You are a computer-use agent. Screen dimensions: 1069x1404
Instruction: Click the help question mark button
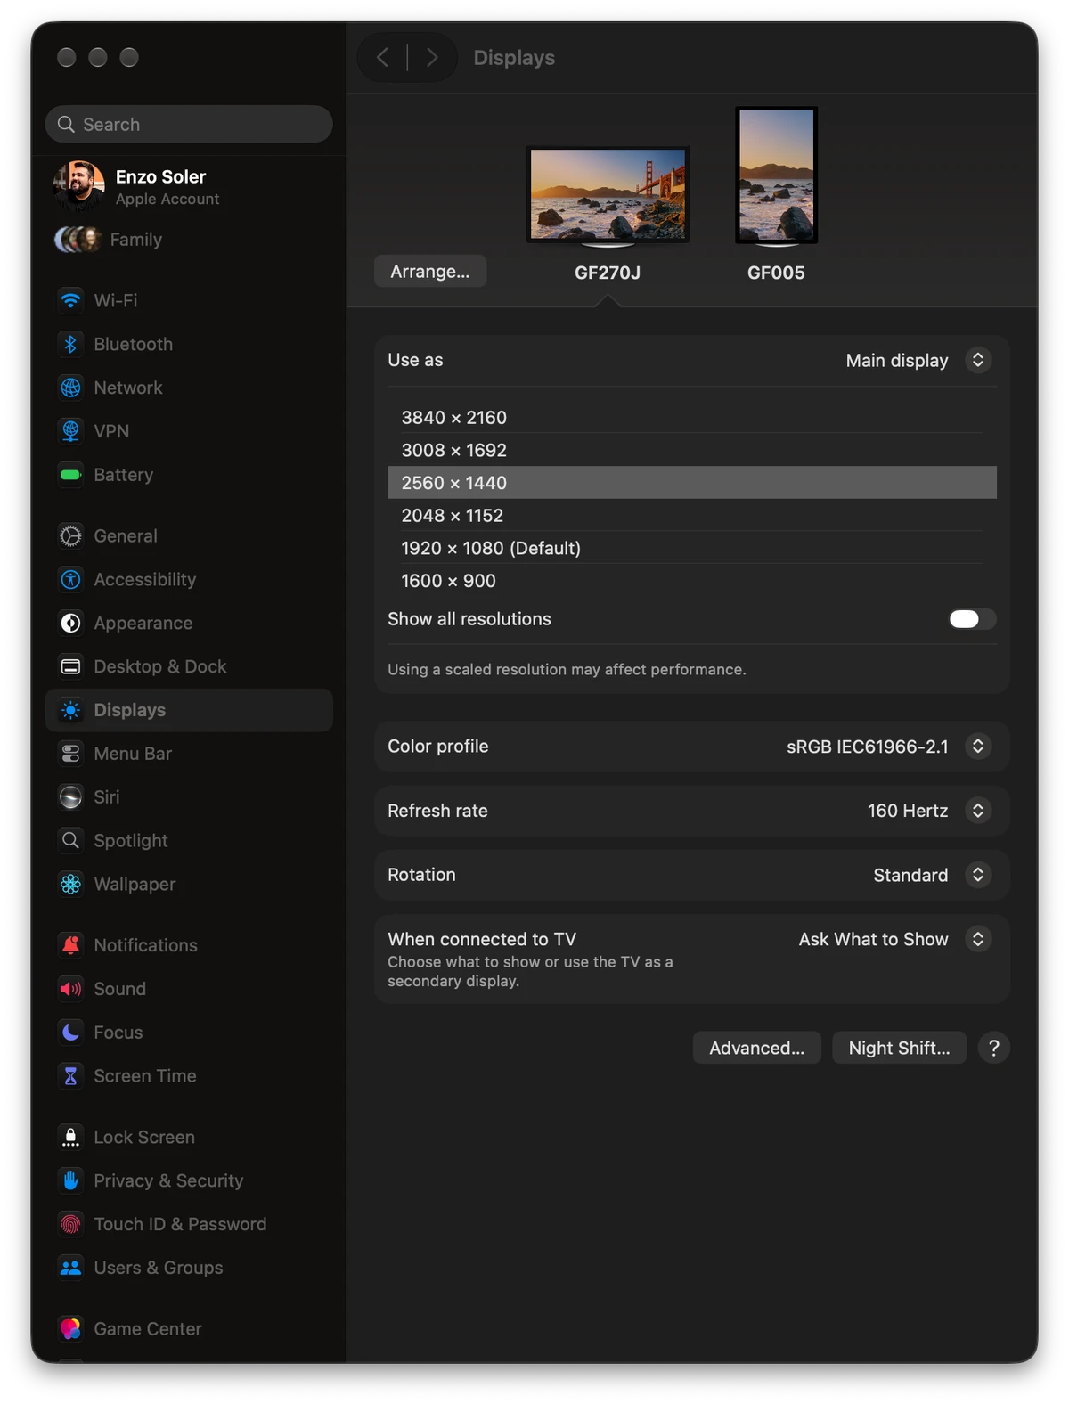click(x=993, y=1048)
